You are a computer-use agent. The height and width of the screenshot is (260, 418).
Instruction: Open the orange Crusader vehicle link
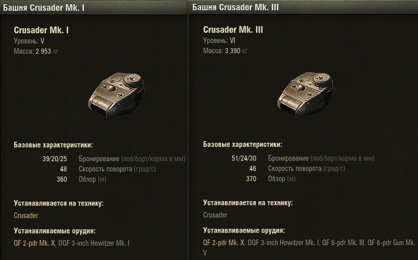point(26,215)
